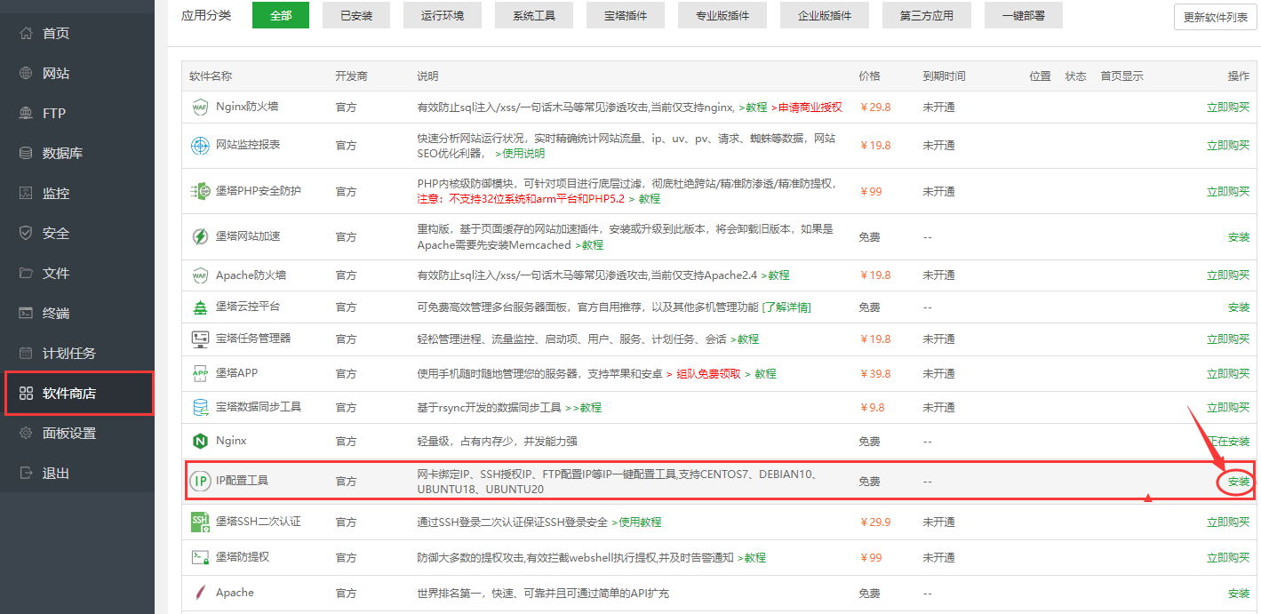Click the gear icon beside 面板设置
This screenshot has width=1261, height=614.
(26, 434)
